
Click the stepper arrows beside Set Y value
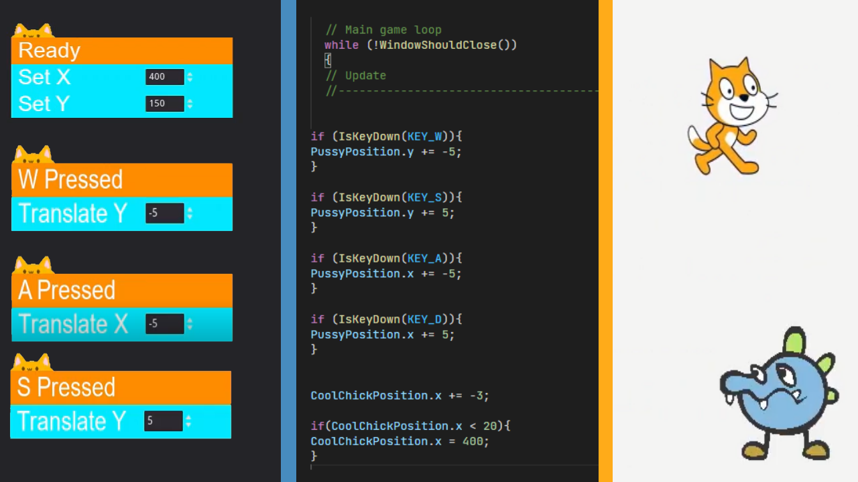(x=190, y=104)
